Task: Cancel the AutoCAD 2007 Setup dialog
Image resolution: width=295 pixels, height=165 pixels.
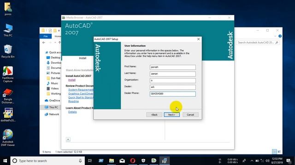Action: [190, 115]
